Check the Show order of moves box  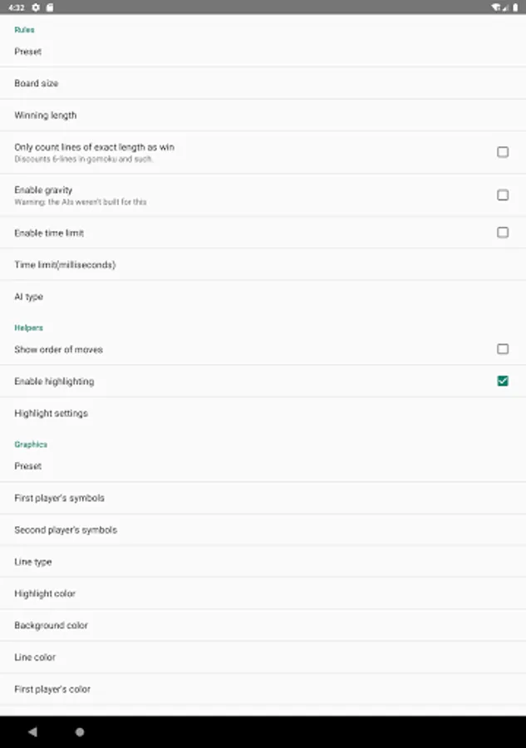(503, 349)
